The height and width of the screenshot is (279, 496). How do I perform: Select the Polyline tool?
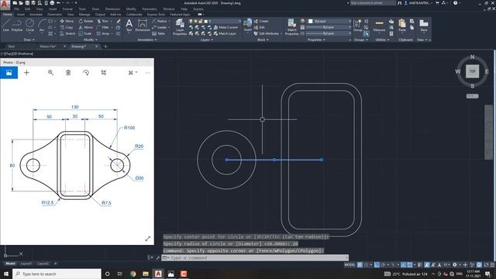tap(17, 26)
